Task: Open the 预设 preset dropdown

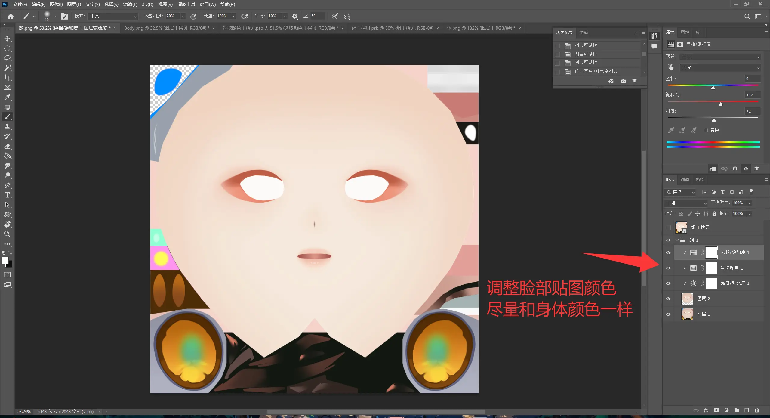Action: pyautogui.click(x=720, y=57)
